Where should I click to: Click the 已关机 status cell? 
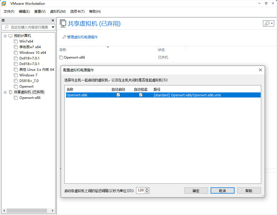[163, 57]
